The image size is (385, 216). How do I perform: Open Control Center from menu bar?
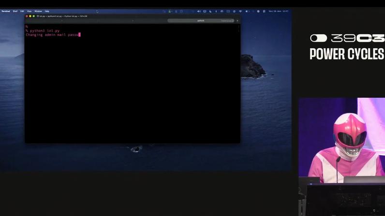(x=264, y=11)
